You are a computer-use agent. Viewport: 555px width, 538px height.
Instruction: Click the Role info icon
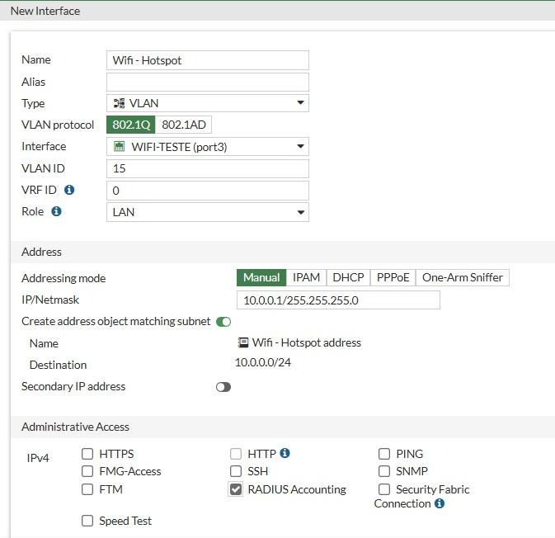pyautogui.click(x=56, y=211)
